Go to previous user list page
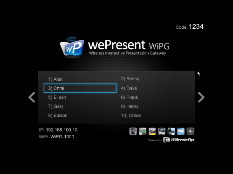Screen dimensions: 233x174 coord(32,97)
